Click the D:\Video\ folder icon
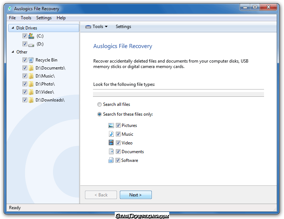 tap(31, 92)
